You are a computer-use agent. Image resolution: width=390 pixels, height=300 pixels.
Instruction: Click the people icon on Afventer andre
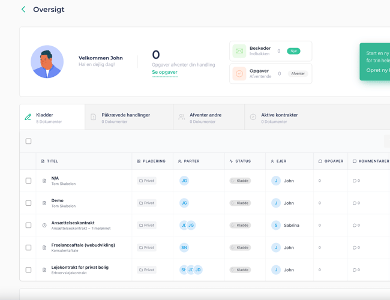(182, 117)
